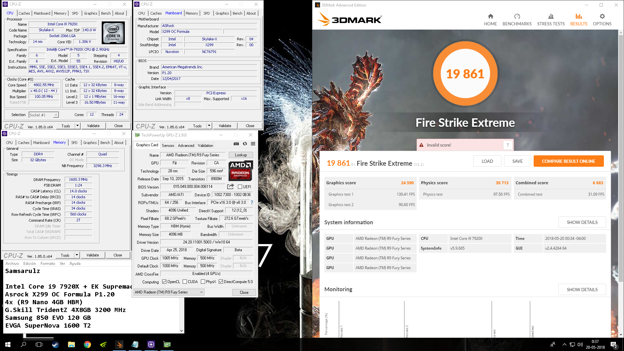Screen dimensions: 624x351
Task: Click Tools button in Memory window
Action: click(x=65, y=255)
